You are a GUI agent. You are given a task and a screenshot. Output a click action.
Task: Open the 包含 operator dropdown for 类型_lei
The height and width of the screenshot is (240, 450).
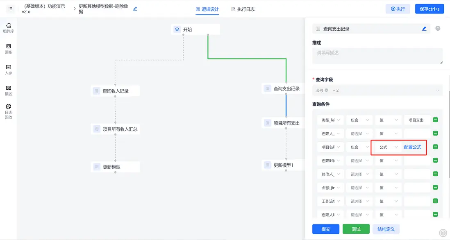click(359, 120)
